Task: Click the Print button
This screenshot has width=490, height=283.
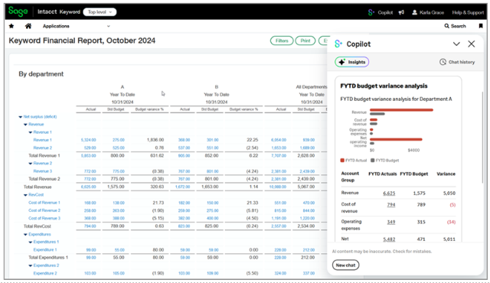Action: click(x=305, y=41)
